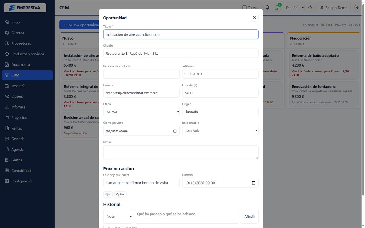Screen dimensions: 365x228
Task: Click the Configuración gear icon
Action: click(x=7, y=181)
